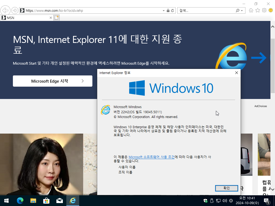Open the notification action center icon
The height and width of the screenshot is (206, 275).
[x=266, y=201]
